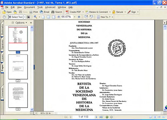The width and height of the screenshot is (167, 120).
Task: Set view to Fit Width icon
Action: (54, 17)
